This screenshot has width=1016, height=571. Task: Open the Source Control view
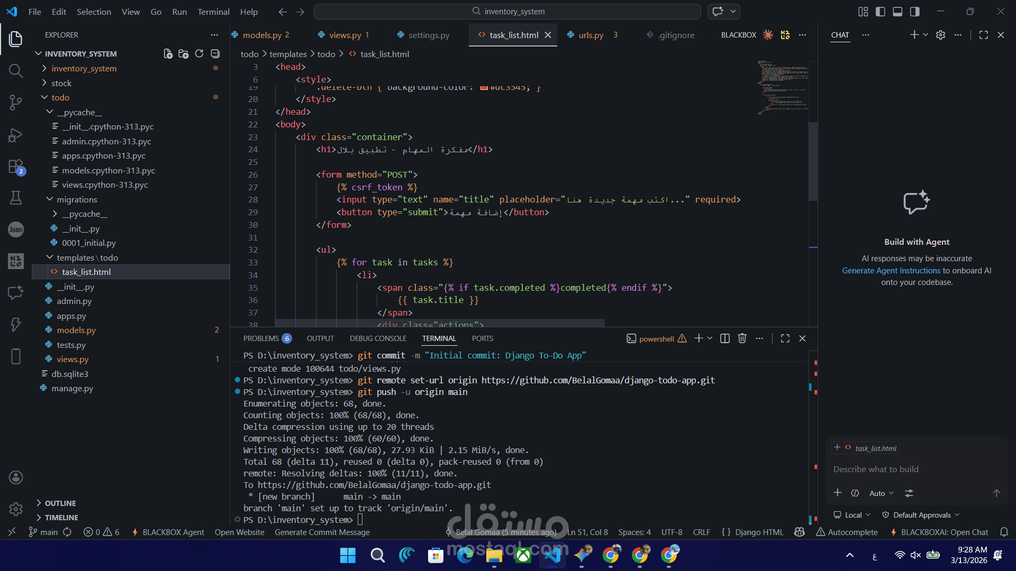16,102
